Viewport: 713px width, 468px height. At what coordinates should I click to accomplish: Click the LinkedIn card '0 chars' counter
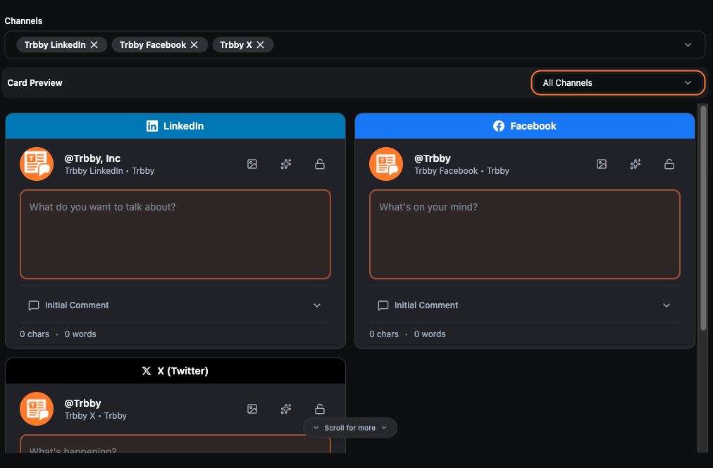pyautogui.click(x=35, y=334)
